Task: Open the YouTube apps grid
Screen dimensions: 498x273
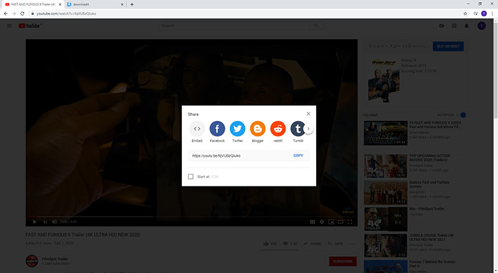Action: tap(454, 26)
